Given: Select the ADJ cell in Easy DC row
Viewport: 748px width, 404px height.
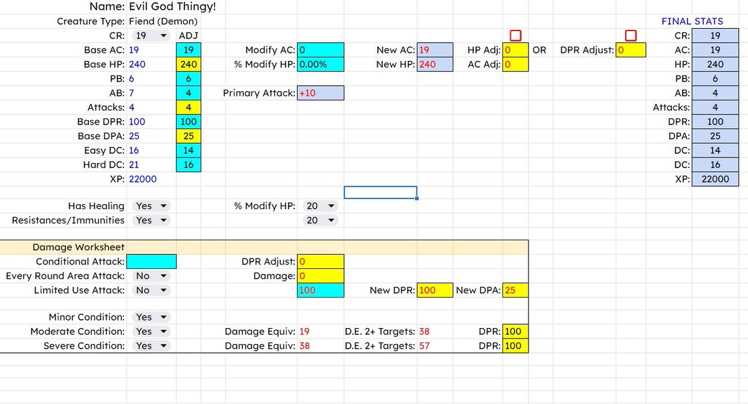Looking at the screenshot, I should tap(189, 150).
